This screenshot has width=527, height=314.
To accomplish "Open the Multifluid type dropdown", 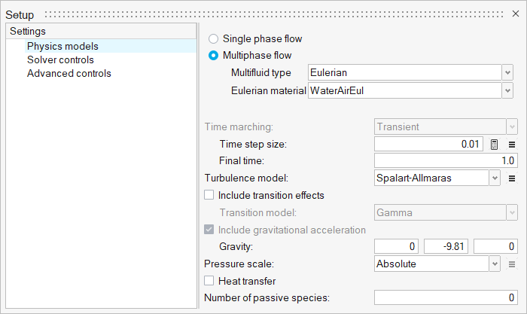I will (x=405, y=73).
